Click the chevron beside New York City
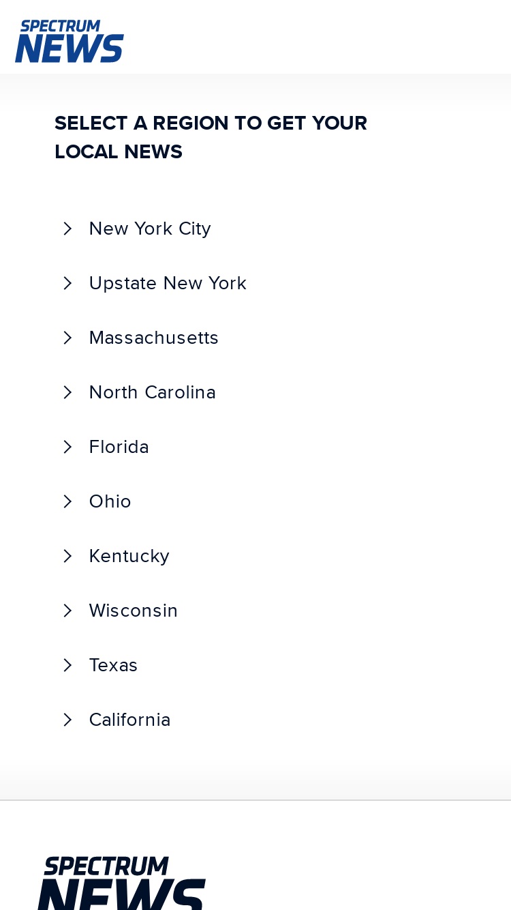This screenshot has height=910, width=511. click(x=67, y=229)
